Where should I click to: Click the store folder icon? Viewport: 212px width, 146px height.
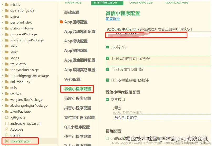[7, 52]
